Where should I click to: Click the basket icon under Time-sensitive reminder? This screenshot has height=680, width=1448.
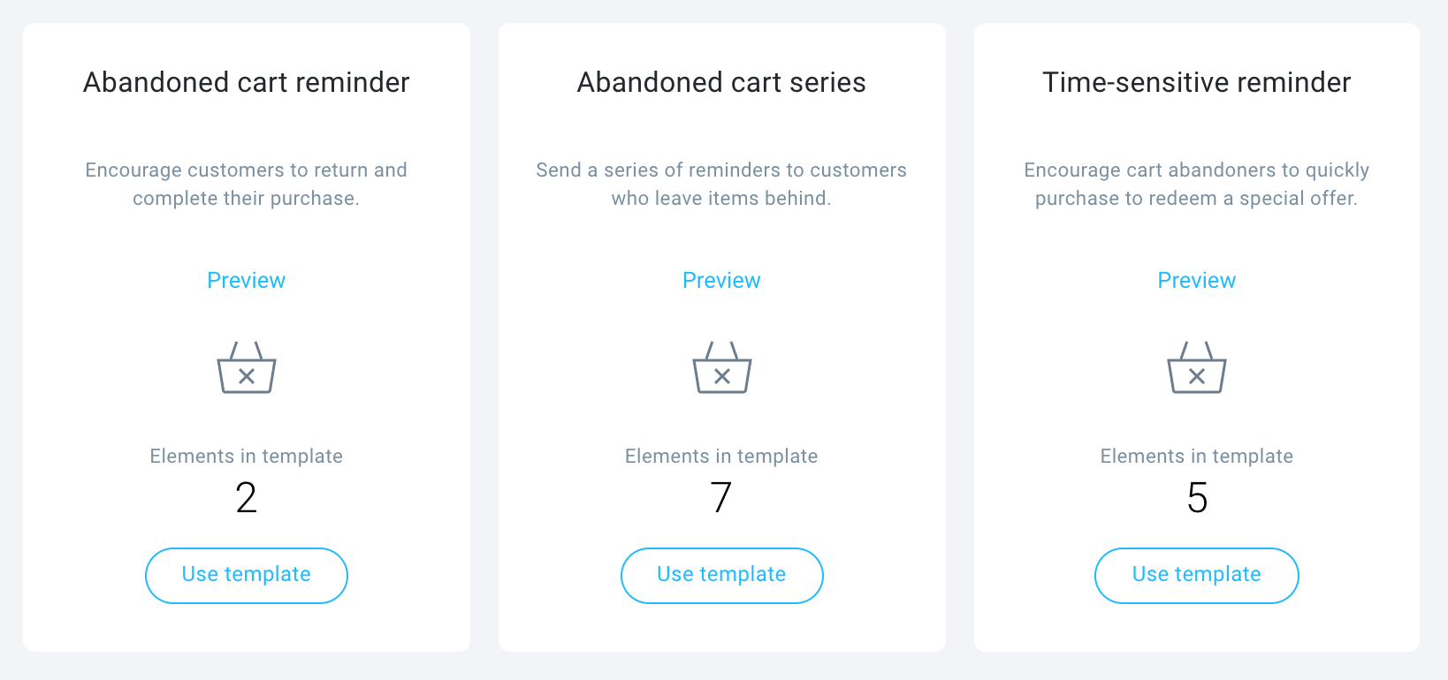tap(1197, 367)
